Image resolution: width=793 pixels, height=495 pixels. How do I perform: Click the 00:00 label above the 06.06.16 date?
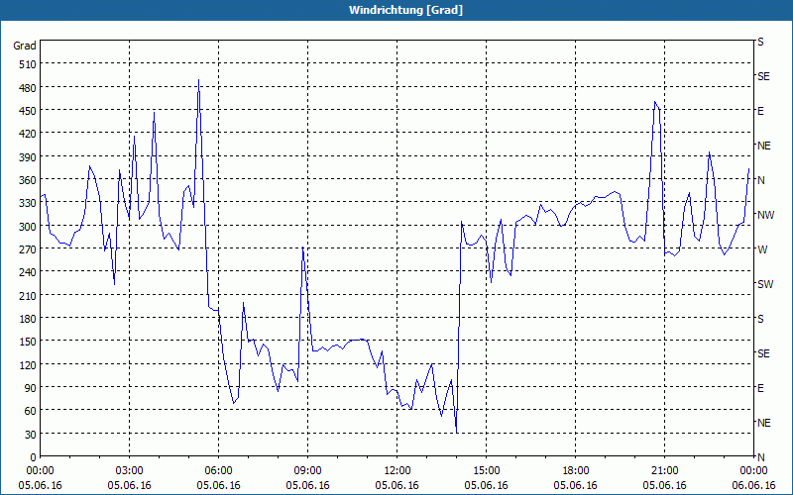pyautogui.click(x=753, y=471)
